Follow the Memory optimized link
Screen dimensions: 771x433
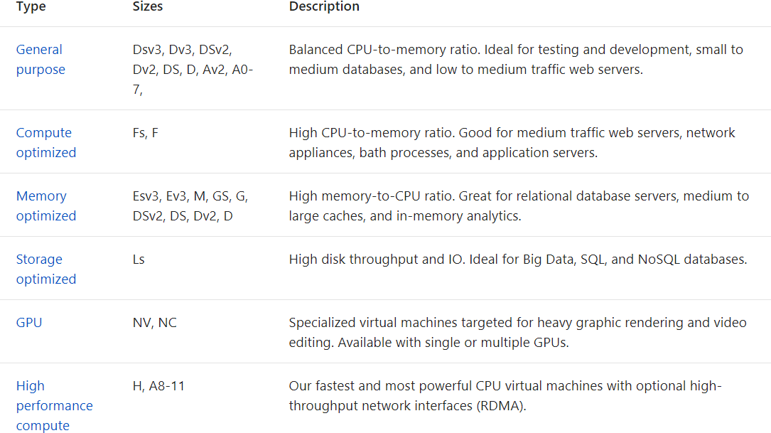tap(45, 205)
